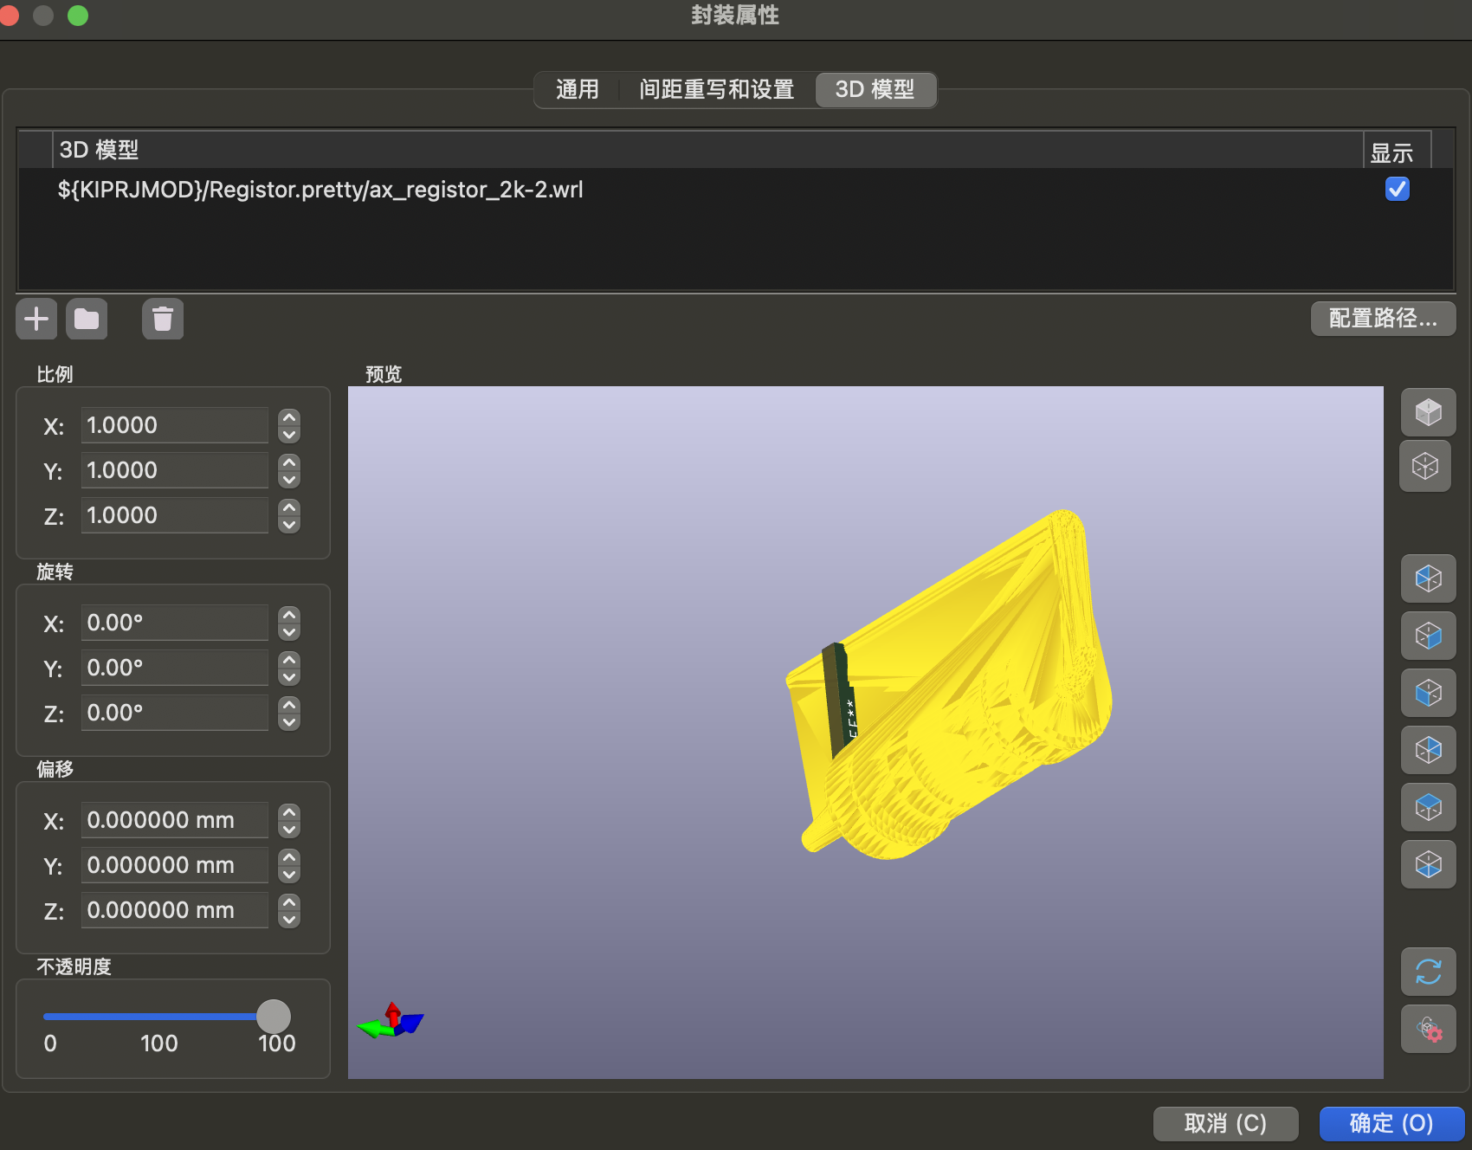Open 3D preview settings with the gear icon
This screenshot has height=1150, width=1472.
pyautogui.click(x=1428, y=1029)
